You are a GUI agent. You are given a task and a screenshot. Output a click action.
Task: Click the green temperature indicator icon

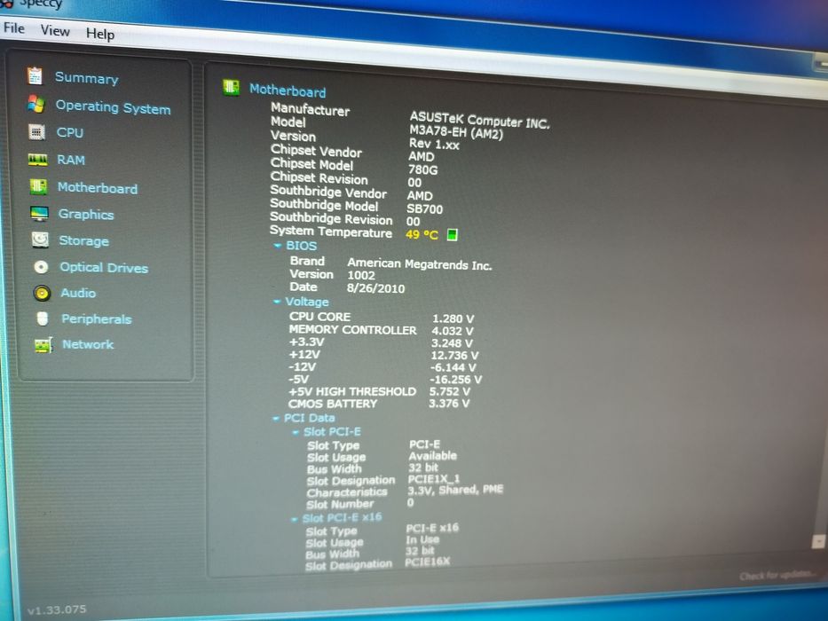[452, 234]
